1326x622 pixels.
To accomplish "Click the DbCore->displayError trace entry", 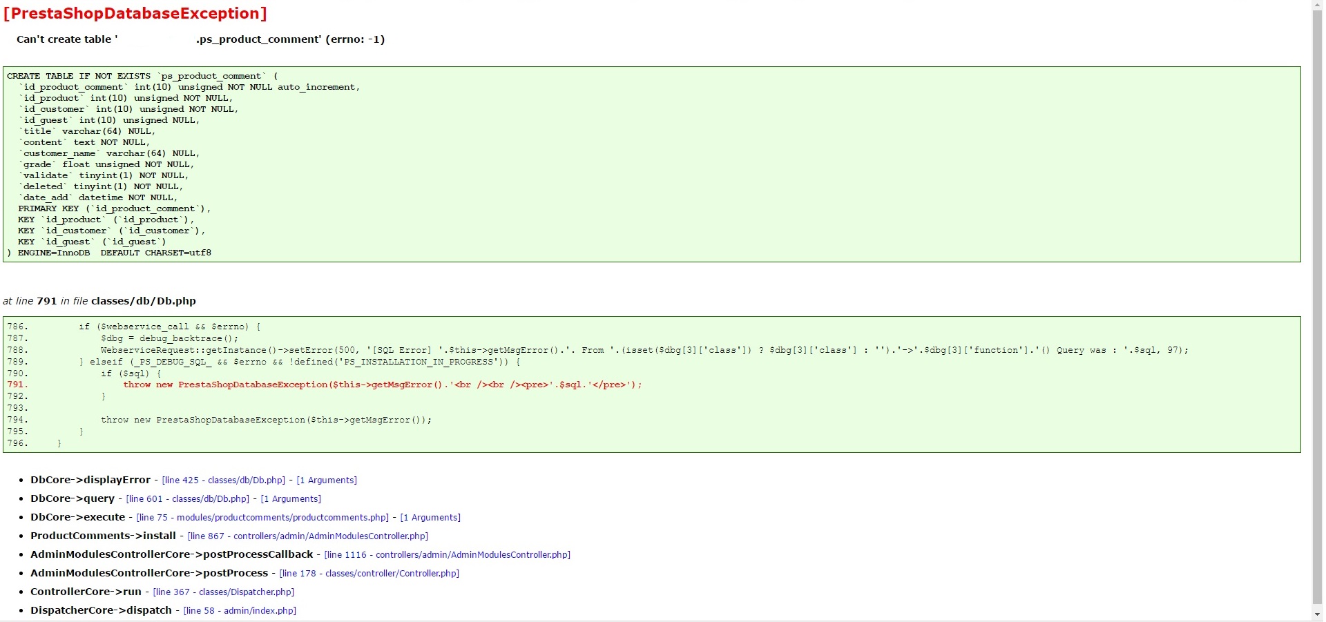I will point(90,480).
